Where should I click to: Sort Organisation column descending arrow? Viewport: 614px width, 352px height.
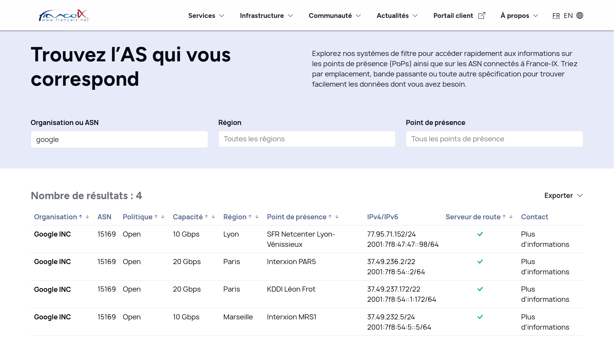[x=87, y=217]
